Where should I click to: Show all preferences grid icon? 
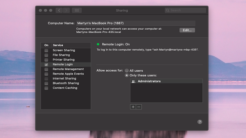point(77,10)
